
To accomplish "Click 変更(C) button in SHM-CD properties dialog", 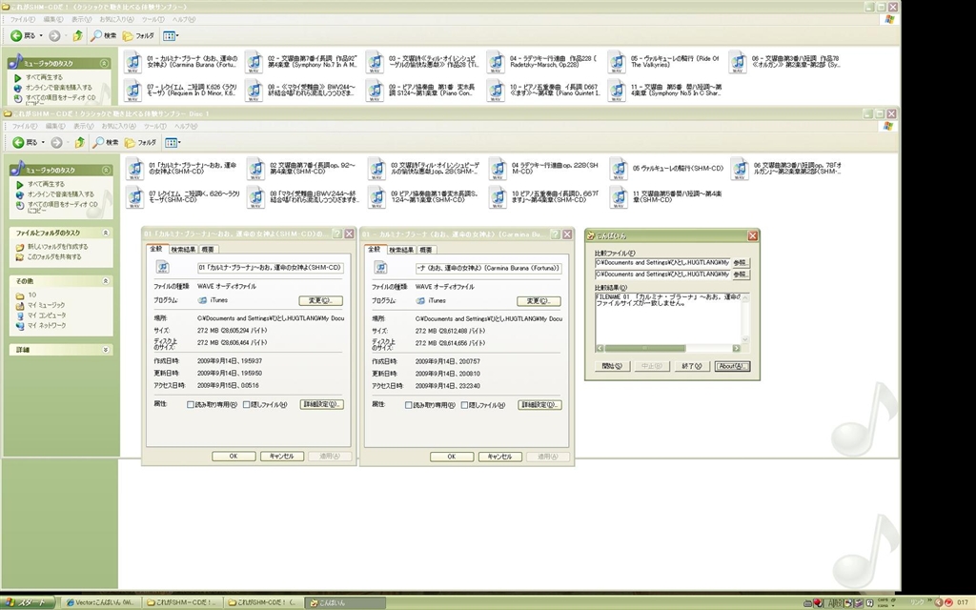I will pyautogui.click(x=320, y=300).
